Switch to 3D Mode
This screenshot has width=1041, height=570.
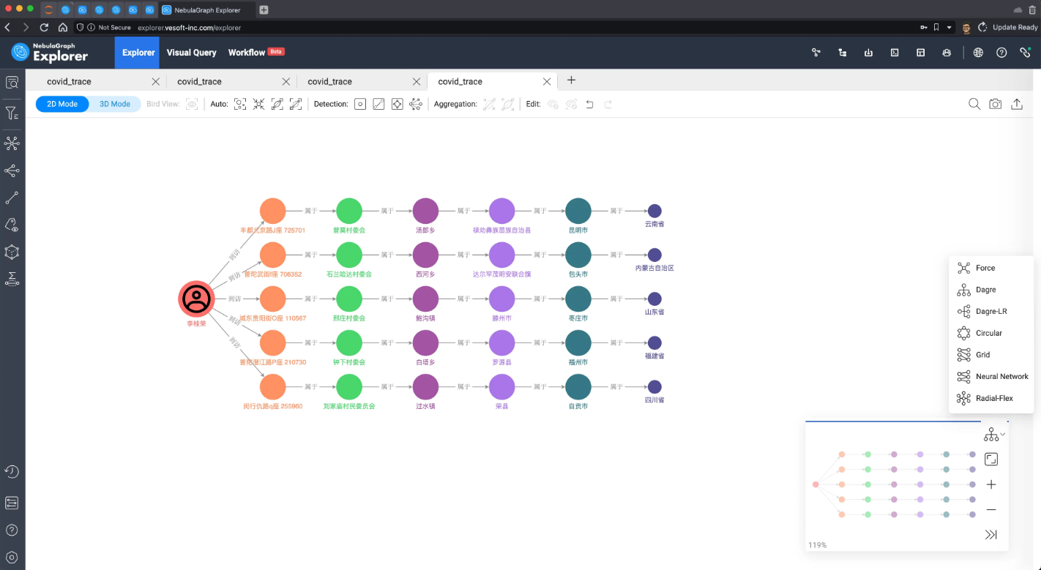click(x=115, y=104)
